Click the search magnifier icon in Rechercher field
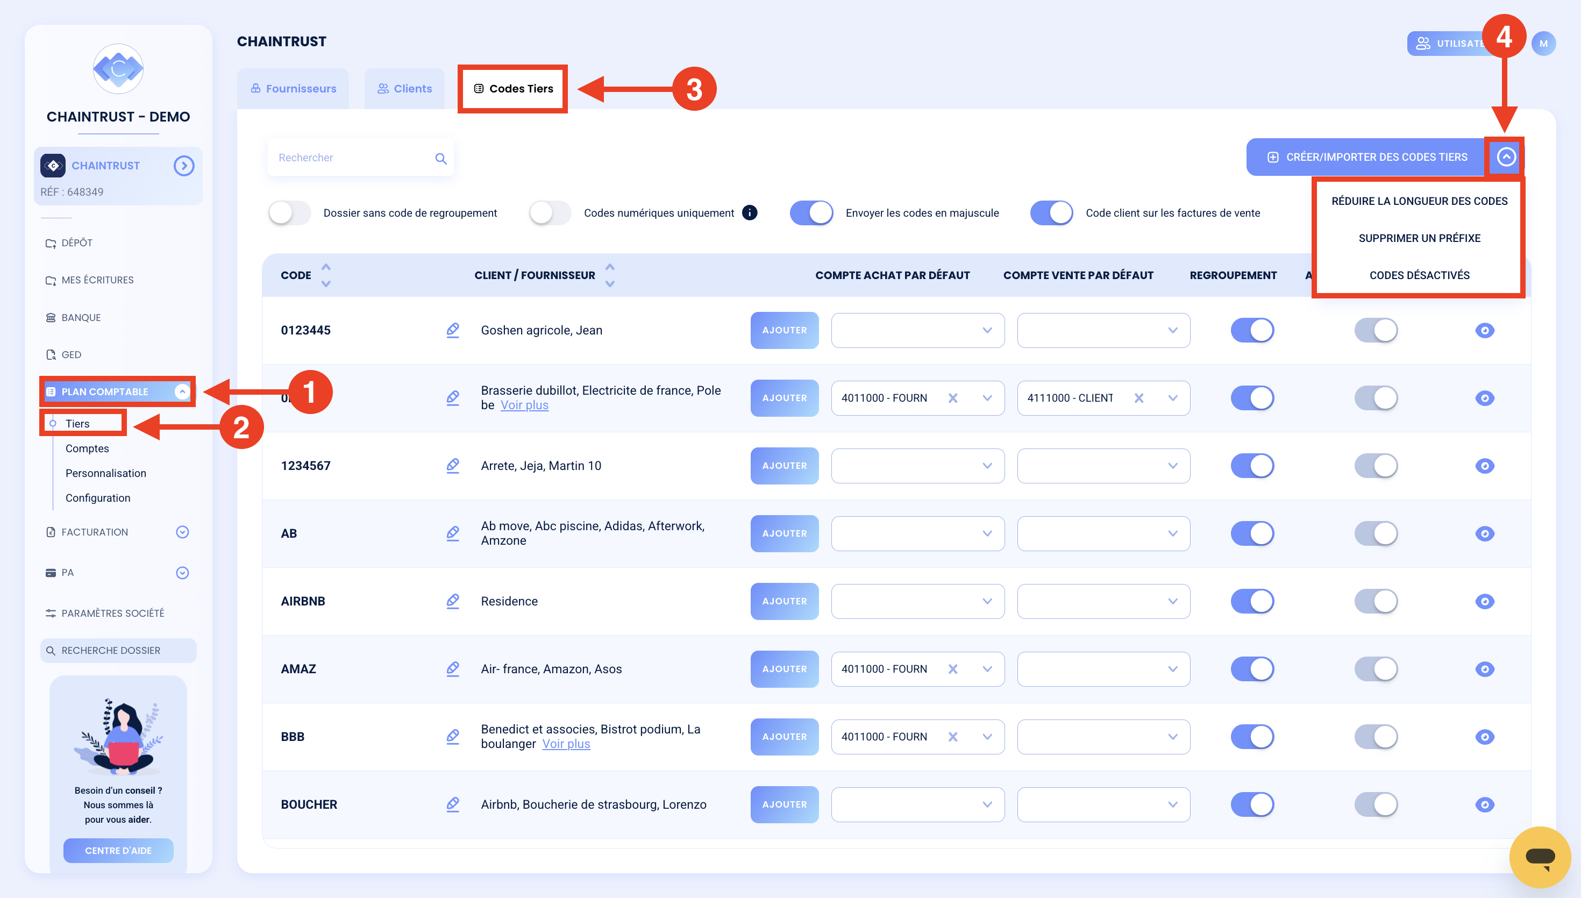This screenshot has height=898, width=1581. tap(441, 159)
